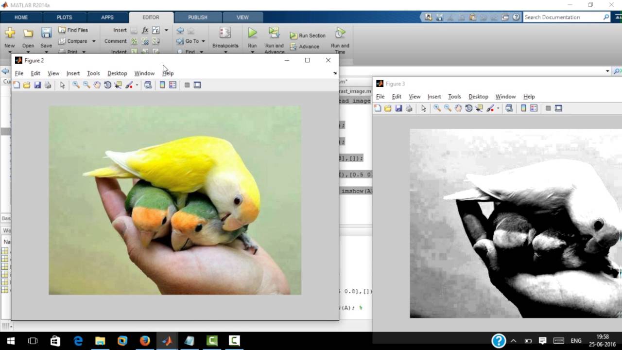Click the Find Files button
This screenshot has height=350, width=622.
click(x=73, y=30)
